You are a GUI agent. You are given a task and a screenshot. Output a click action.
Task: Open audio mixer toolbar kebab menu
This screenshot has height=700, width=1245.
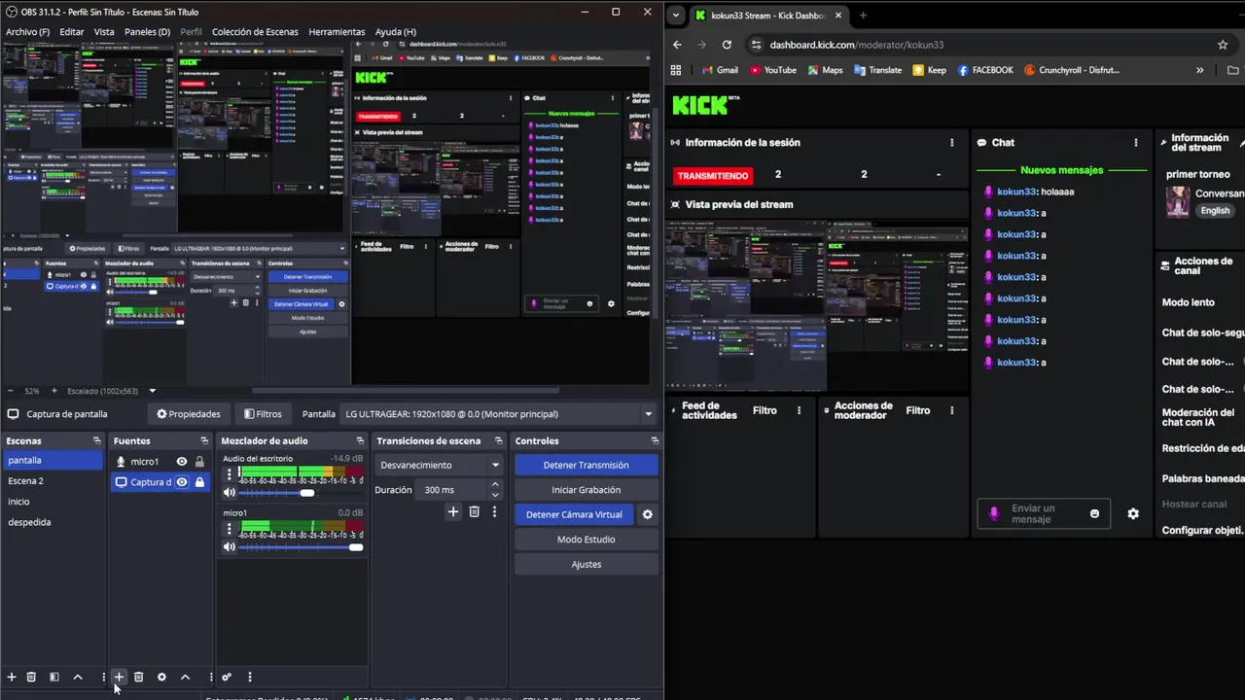pyautogui.click(x=250, y=677)
